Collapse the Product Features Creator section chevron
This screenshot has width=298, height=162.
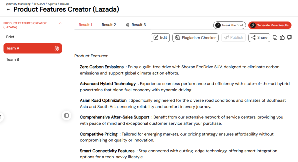[x=60, y=23]
